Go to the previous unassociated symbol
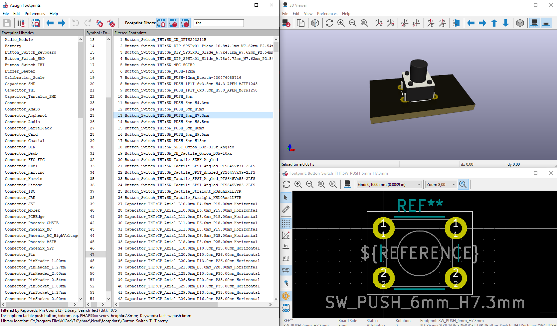This screenshot has height=326, width=557. pyautogui.click(x=50, y=23)
